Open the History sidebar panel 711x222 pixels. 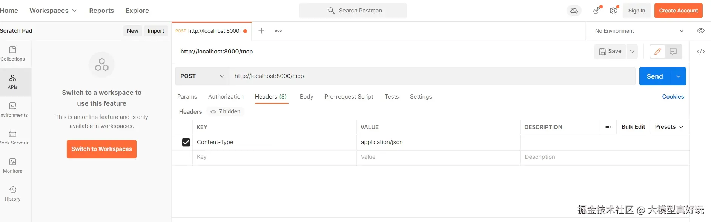tap(13, 193)
